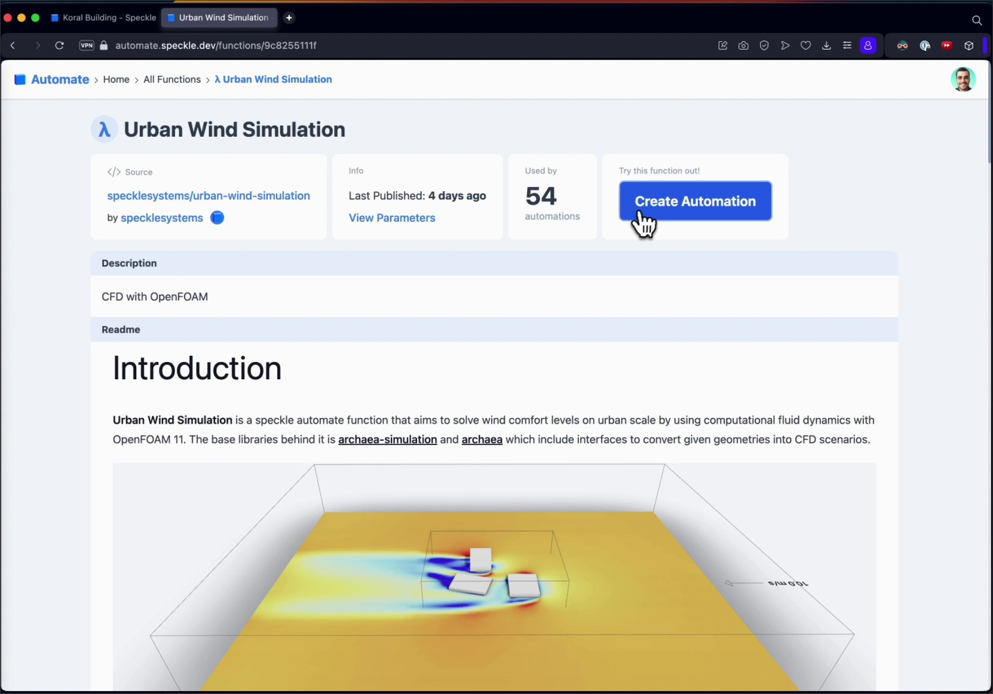Reload the page with refresh icon
The height and width of the screenshot is (694, 993).
coord(59,45)
